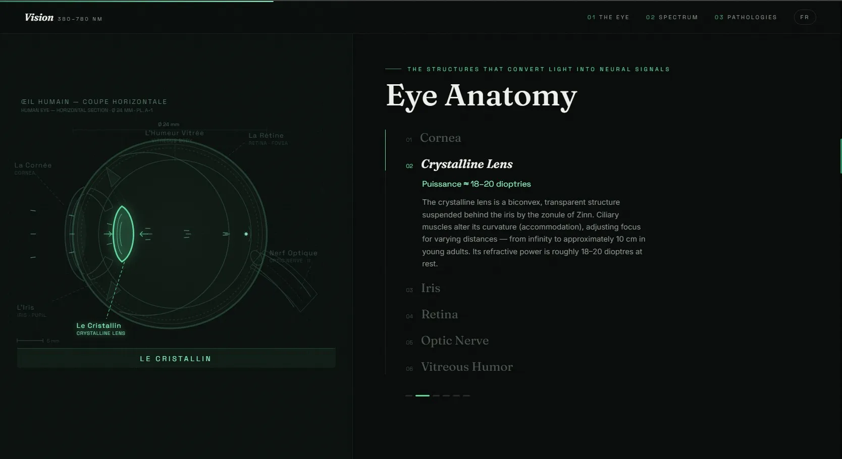Expand the Vitreous Humor accordion item
This screenshot has width=842, height=459.
coord(467,367)
